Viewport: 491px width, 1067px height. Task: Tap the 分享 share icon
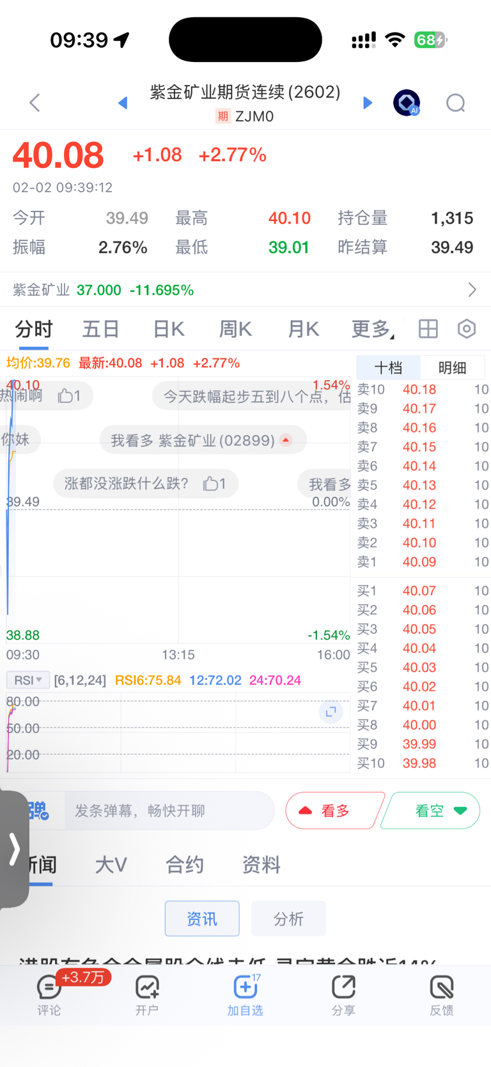(343, 995)
